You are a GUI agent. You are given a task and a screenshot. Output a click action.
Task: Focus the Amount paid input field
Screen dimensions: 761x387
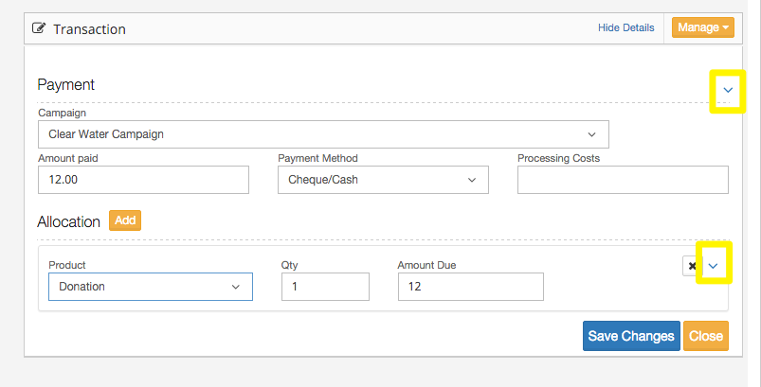(143, 180)
